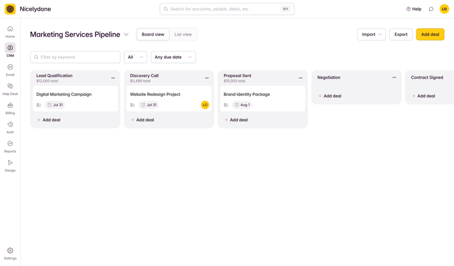Viewport: 454px width, 266px height.
Task: Go to Email in sidebar
Action: coord(10,70)
